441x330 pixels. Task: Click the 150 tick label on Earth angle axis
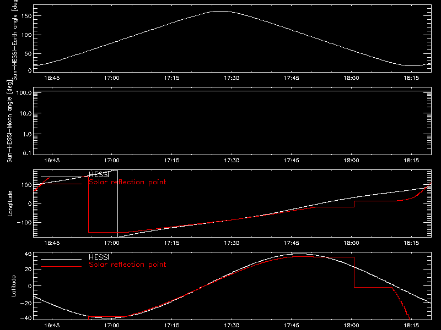(x=26, y=16)
